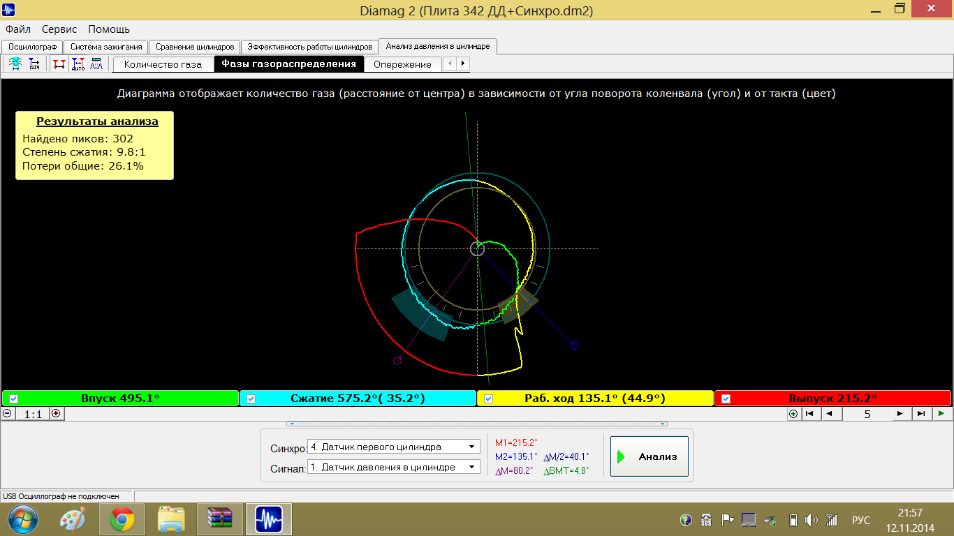Click the blue marker circle on diagram
This screenshot has height=536, width=954.
[x=574, y=345]
